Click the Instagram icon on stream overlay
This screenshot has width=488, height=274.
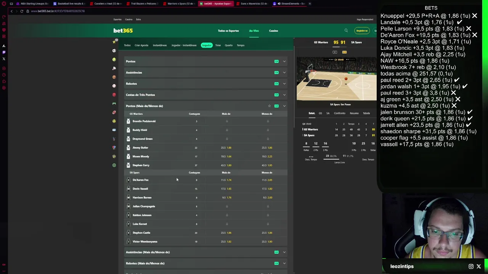pyautogui.click(x=471, y=266)
